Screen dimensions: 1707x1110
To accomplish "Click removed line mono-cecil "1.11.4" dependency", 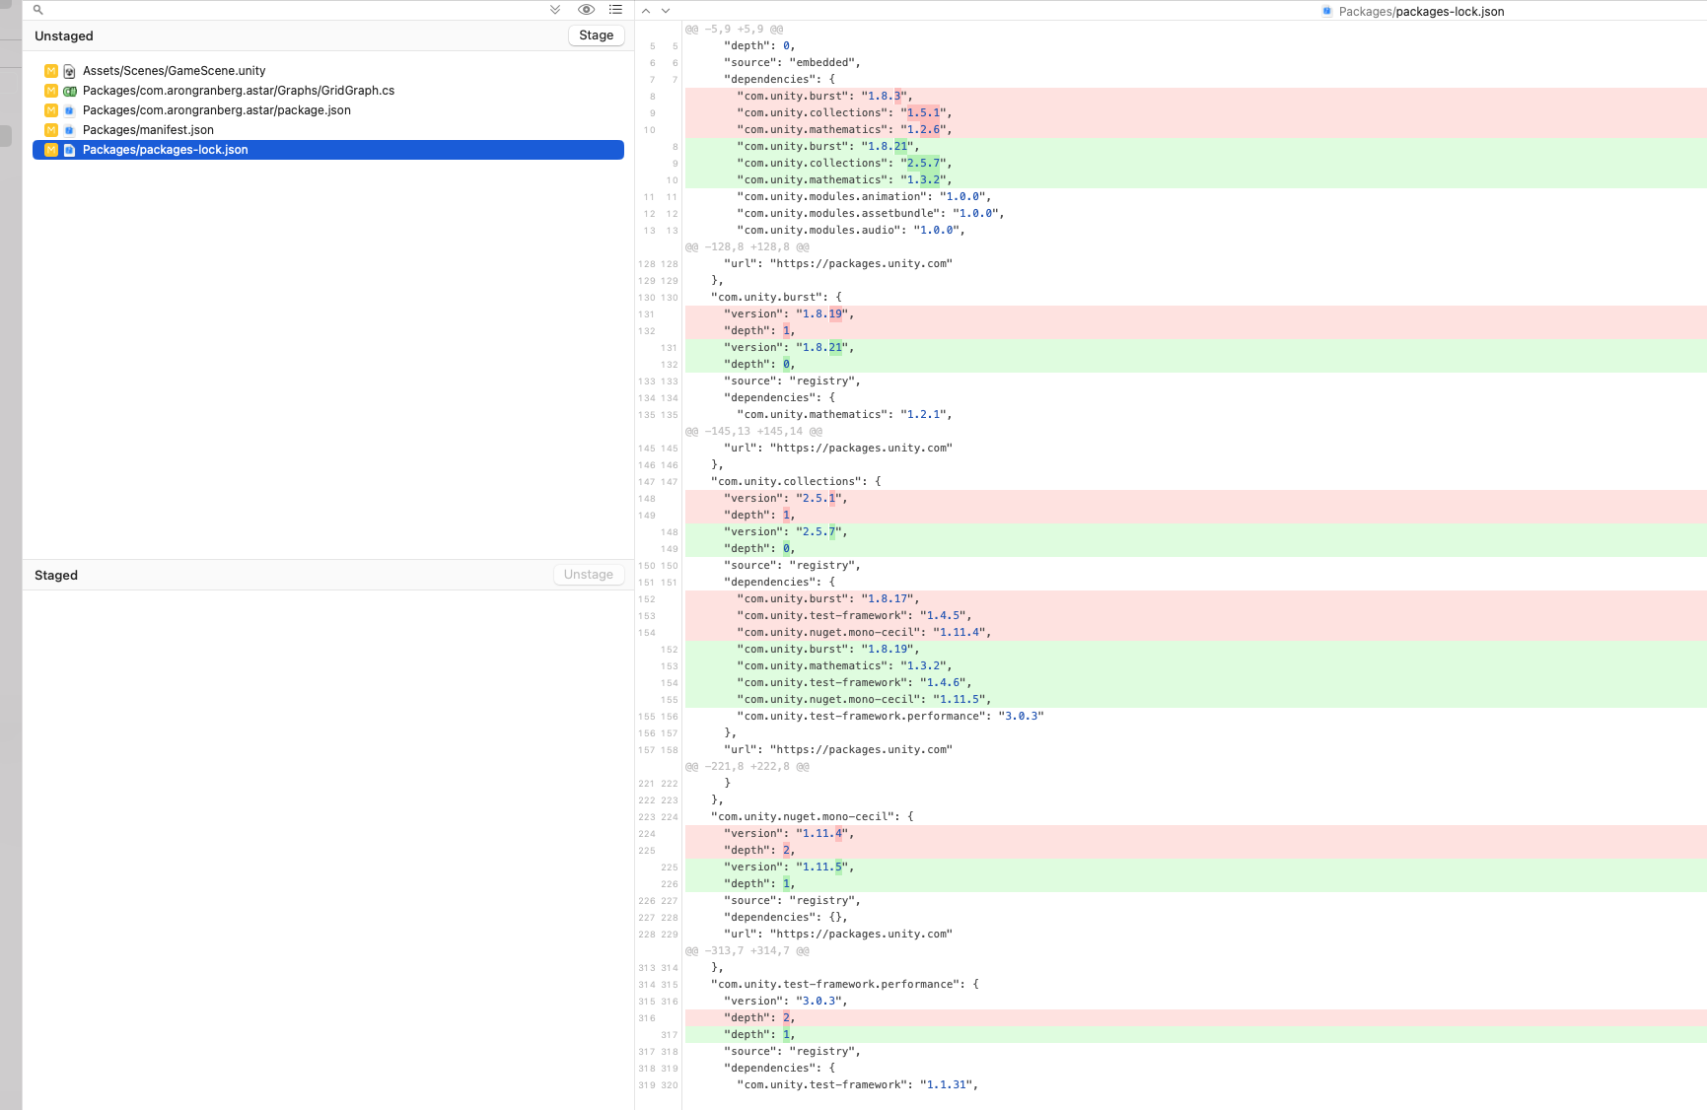I will point(1195,633).
